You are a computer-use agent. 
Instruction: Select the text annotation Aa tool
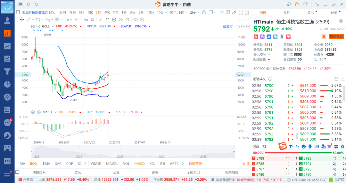[86, 19]
